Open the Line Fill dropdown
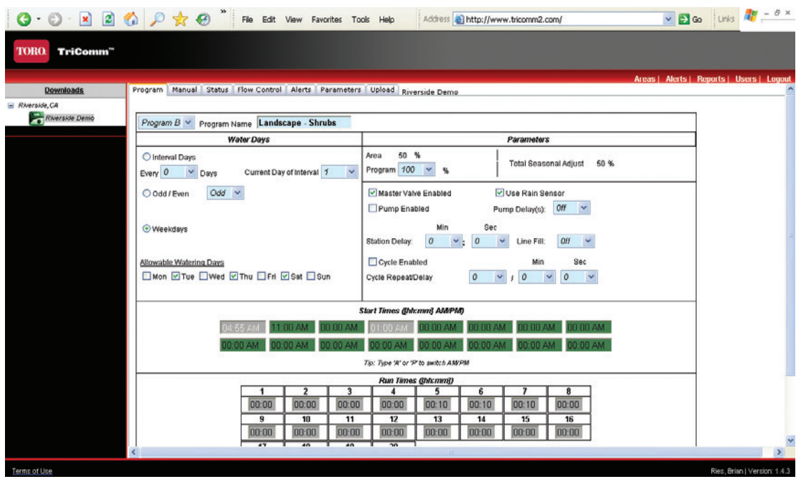 pos(576,241)
